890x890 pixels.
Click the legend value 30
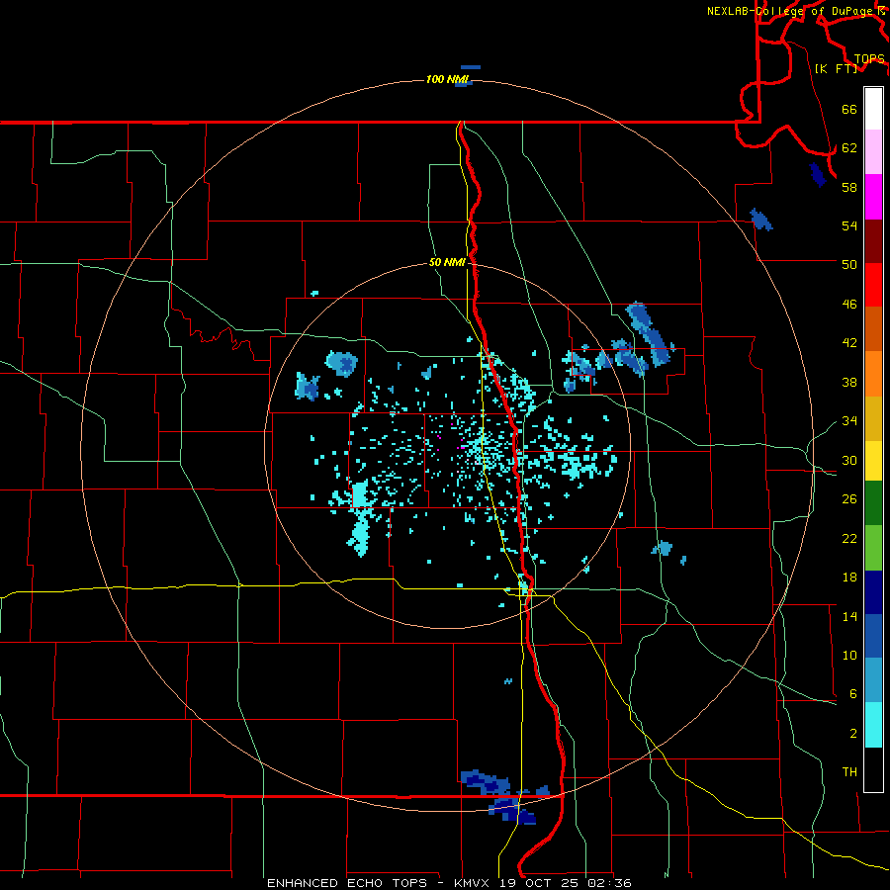pos(849,460)
